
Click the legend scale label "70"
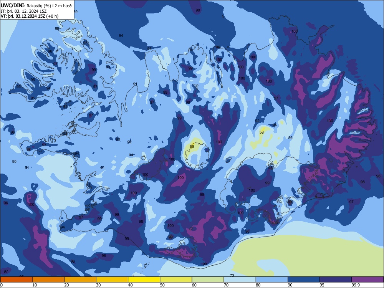click(226, 285)
